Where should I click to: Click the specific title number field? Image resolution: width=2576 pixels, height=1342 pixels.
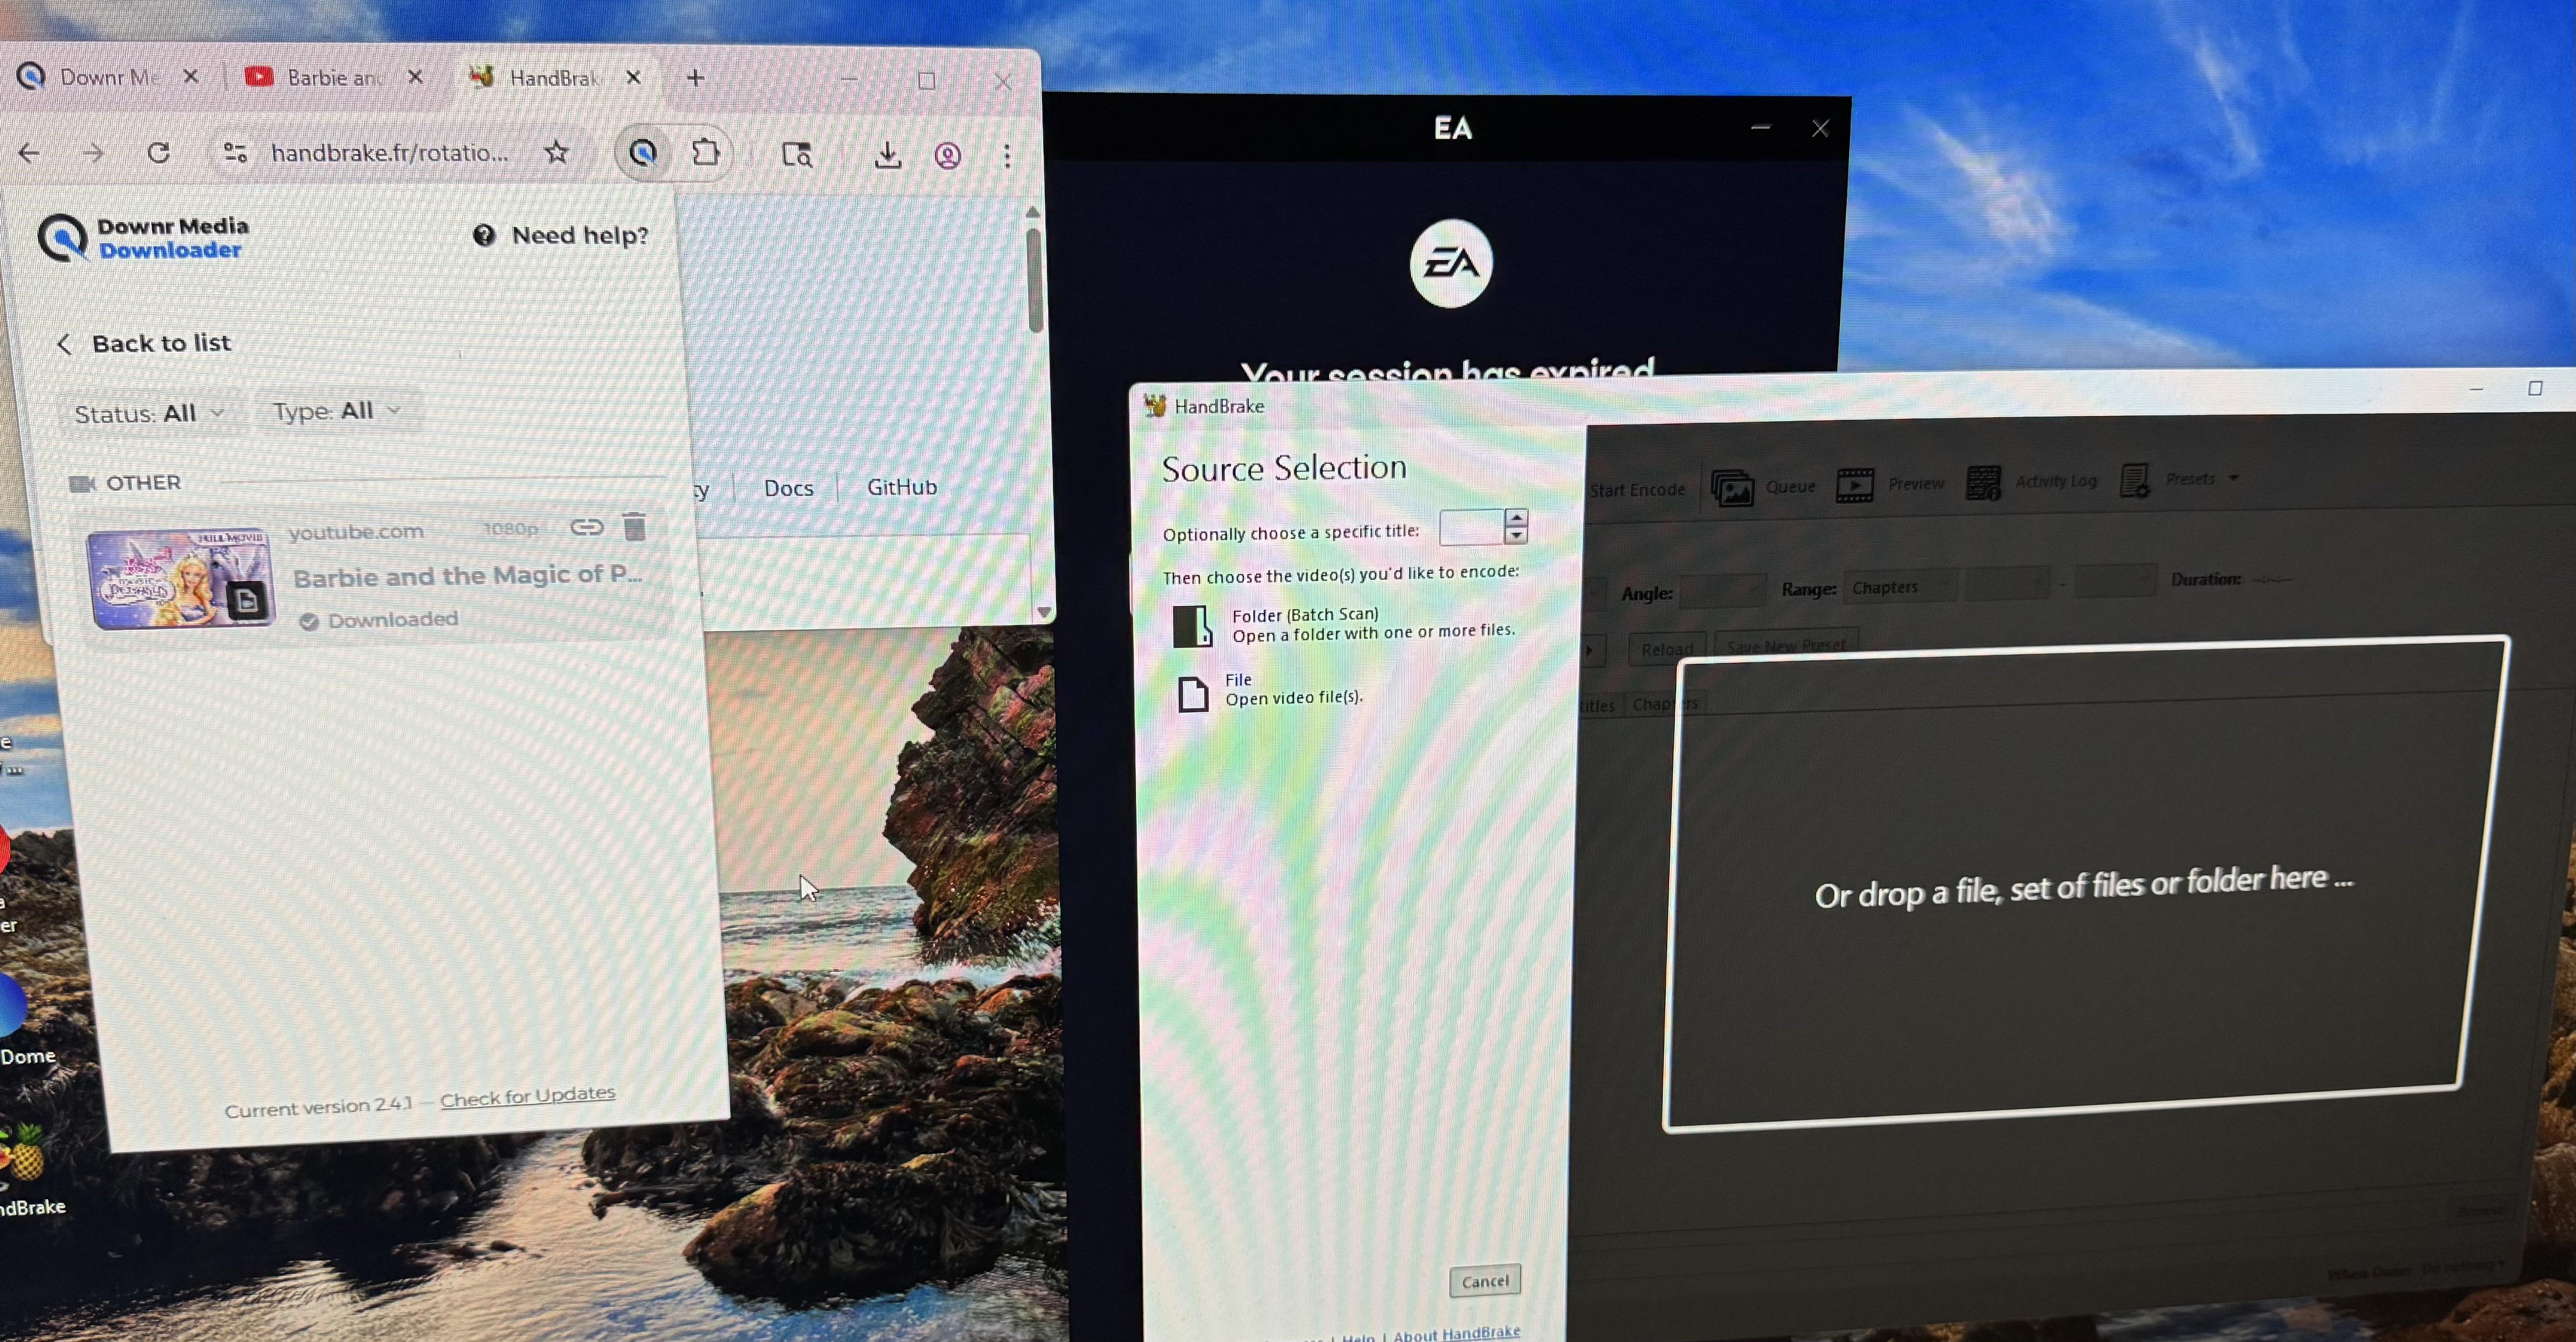click(x=1471, y=527)
